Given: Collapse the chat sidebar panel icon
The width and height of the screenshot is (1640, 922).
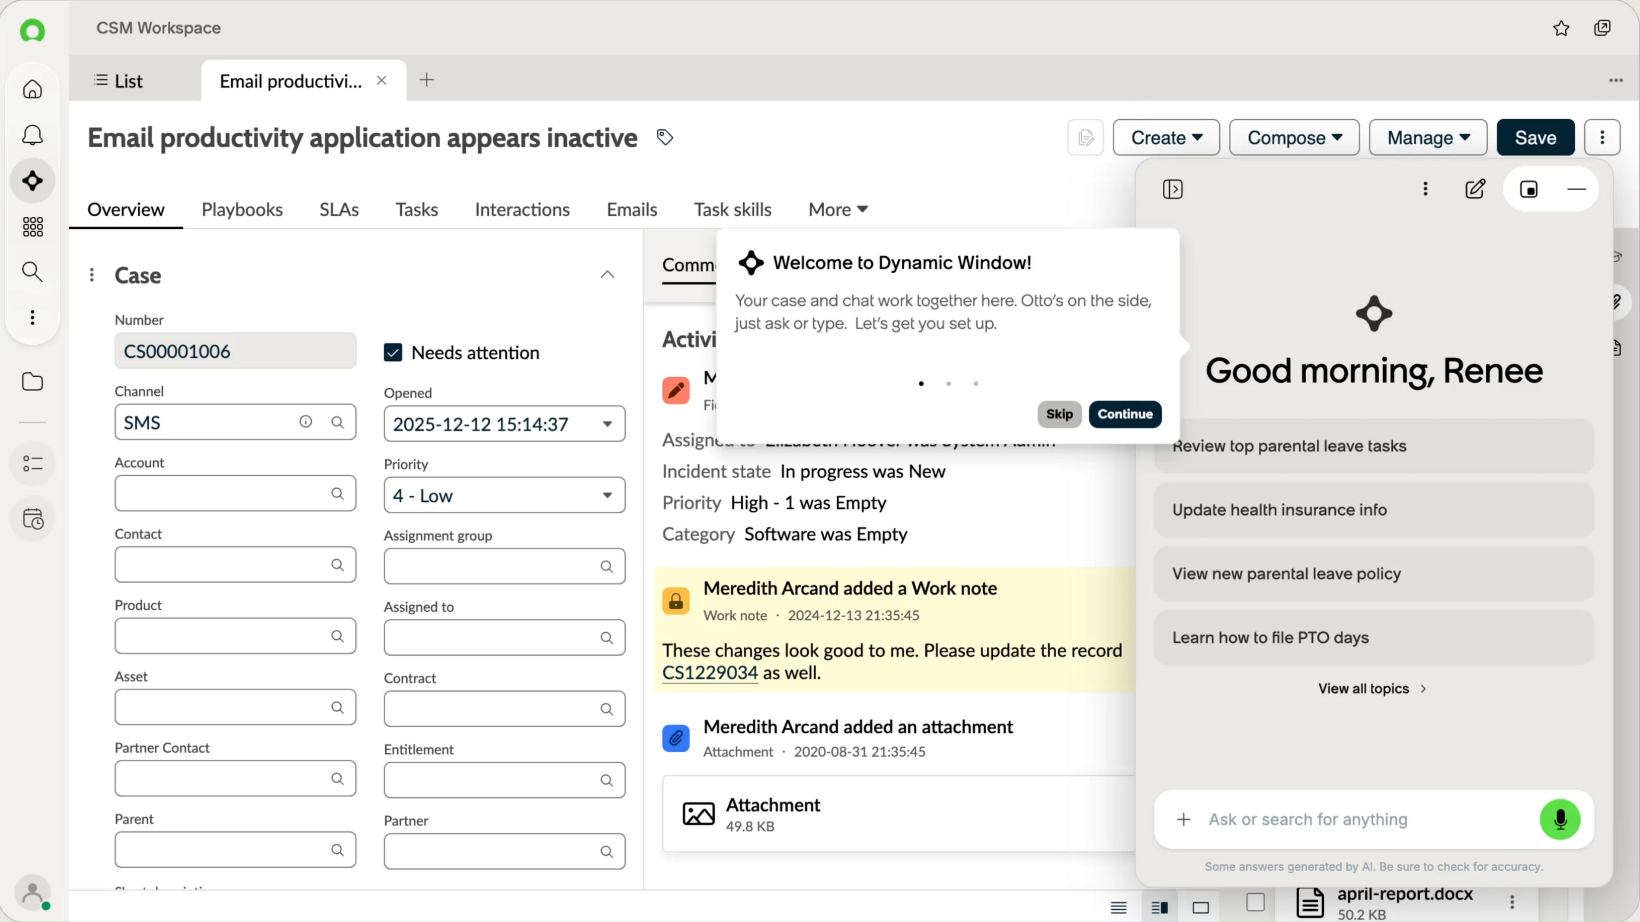Looking at the screenshot, I should tap(1173, 189).
